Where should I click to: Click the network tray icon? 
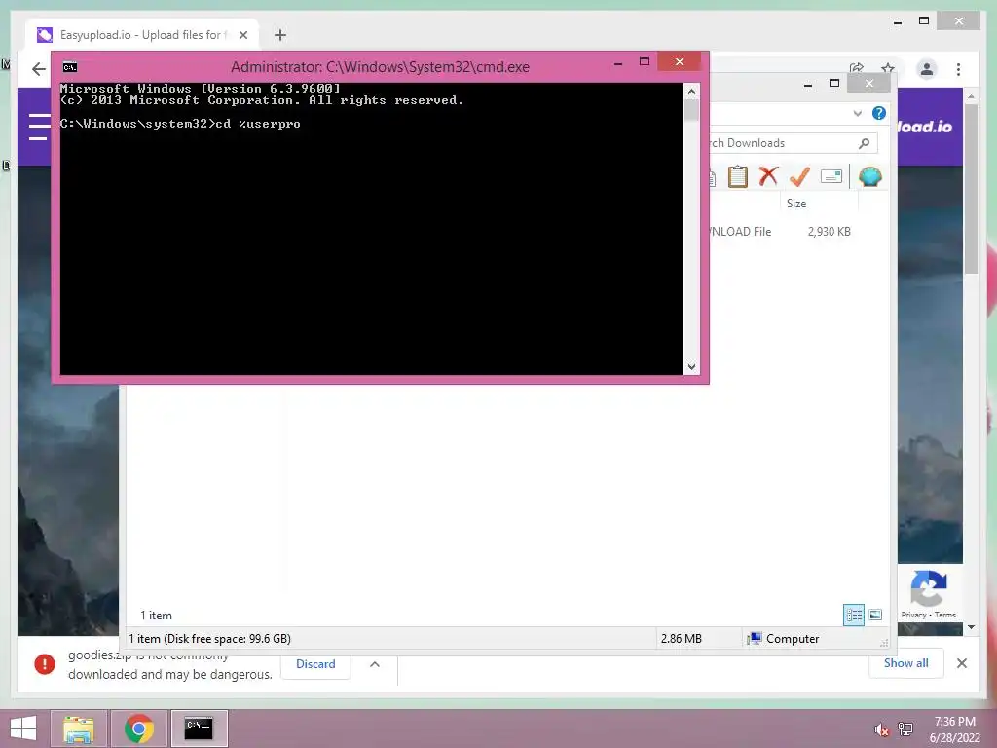pos(905,729)
